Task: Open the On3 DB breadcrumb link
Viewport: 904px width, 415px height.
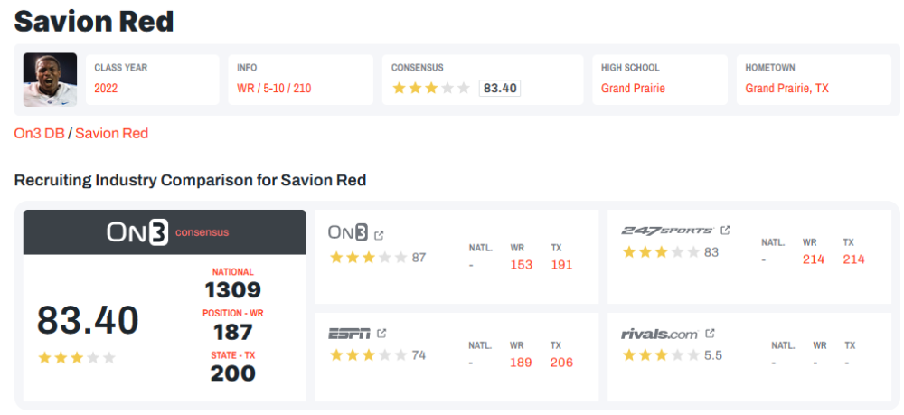Action: pos(39,133)
